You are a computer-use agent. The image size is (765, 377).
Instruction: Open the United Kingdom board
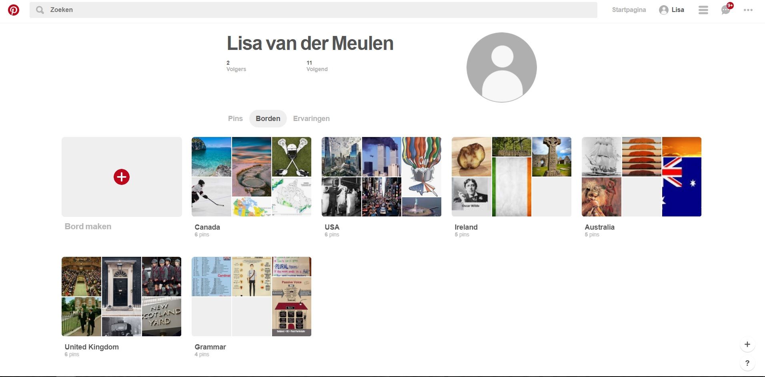[121, 296]
